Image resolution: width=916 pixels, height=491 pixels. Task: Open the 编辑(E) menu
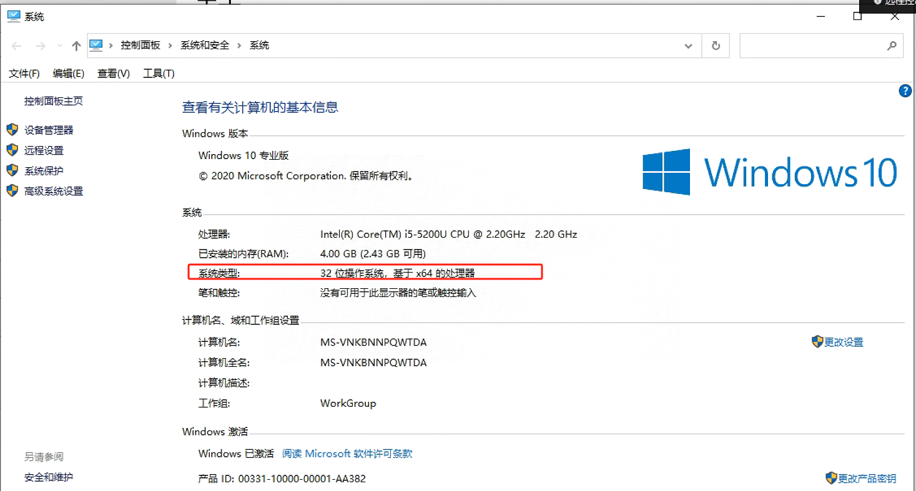tap(69, 74)
